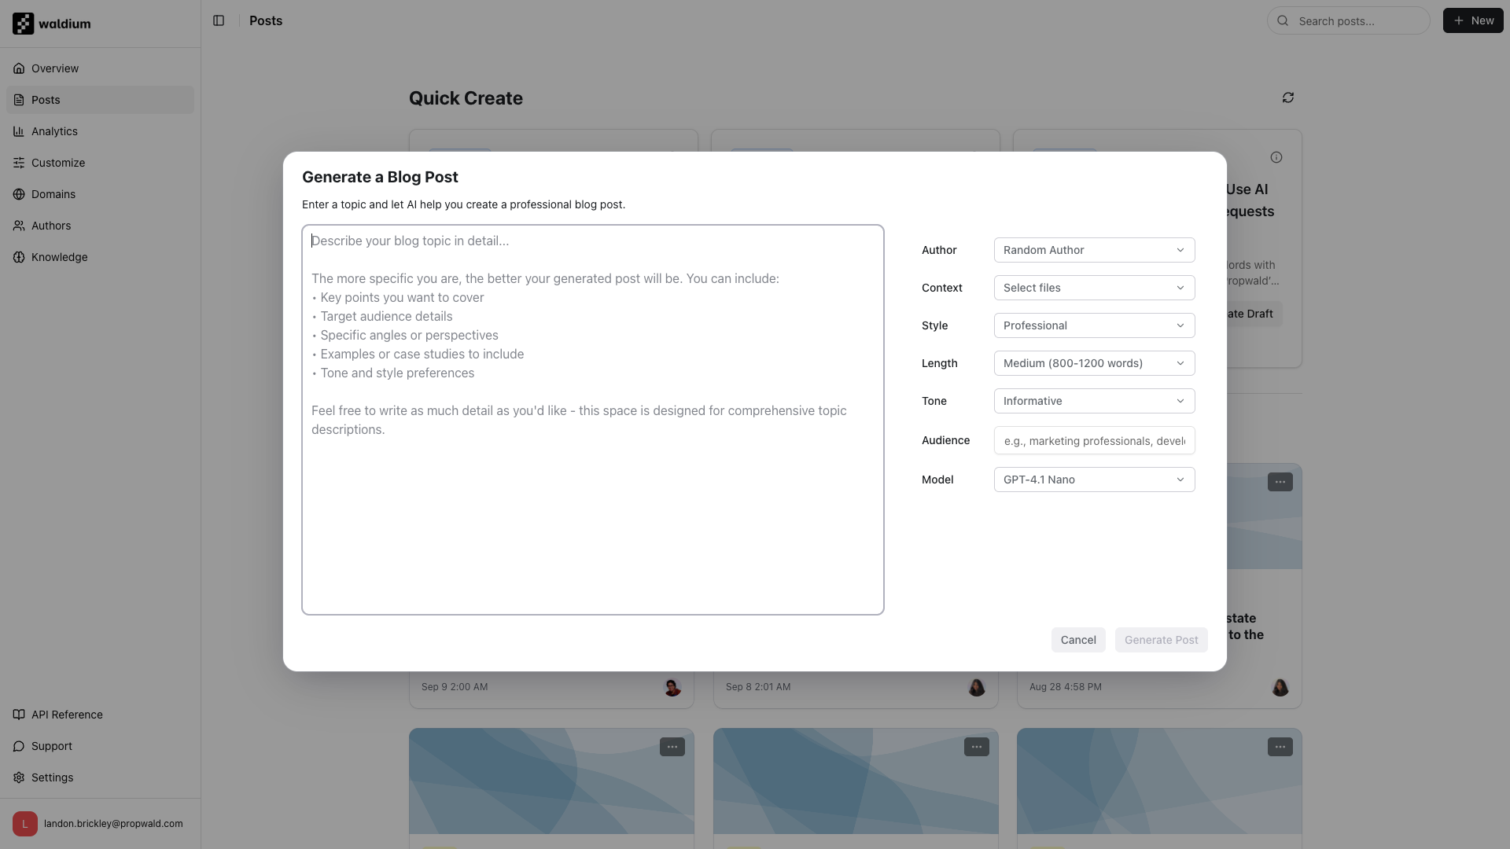
Task: Change the Tone dropdown from Informative
Action: click(x=1094, y=401)
